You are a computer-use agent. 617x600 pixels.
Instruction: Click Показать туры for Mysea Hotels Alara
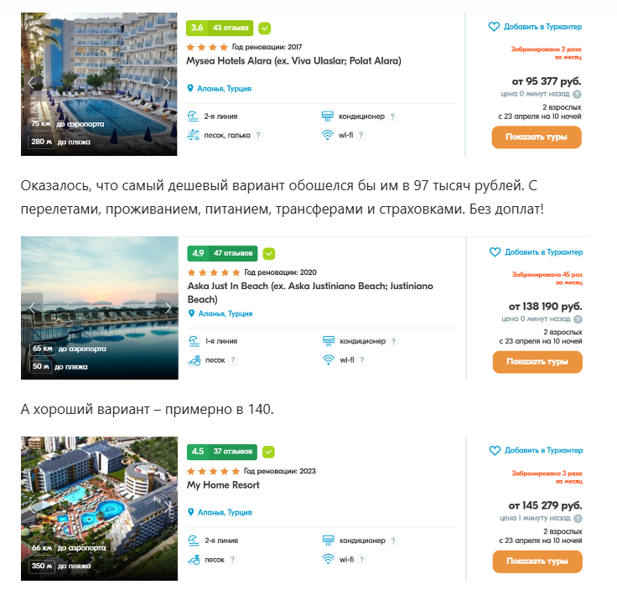coord(537,137)
